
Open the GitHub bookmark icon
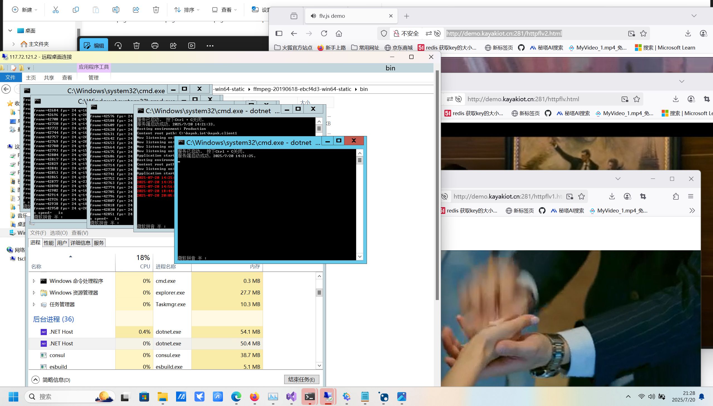click(x=521, y=48)
